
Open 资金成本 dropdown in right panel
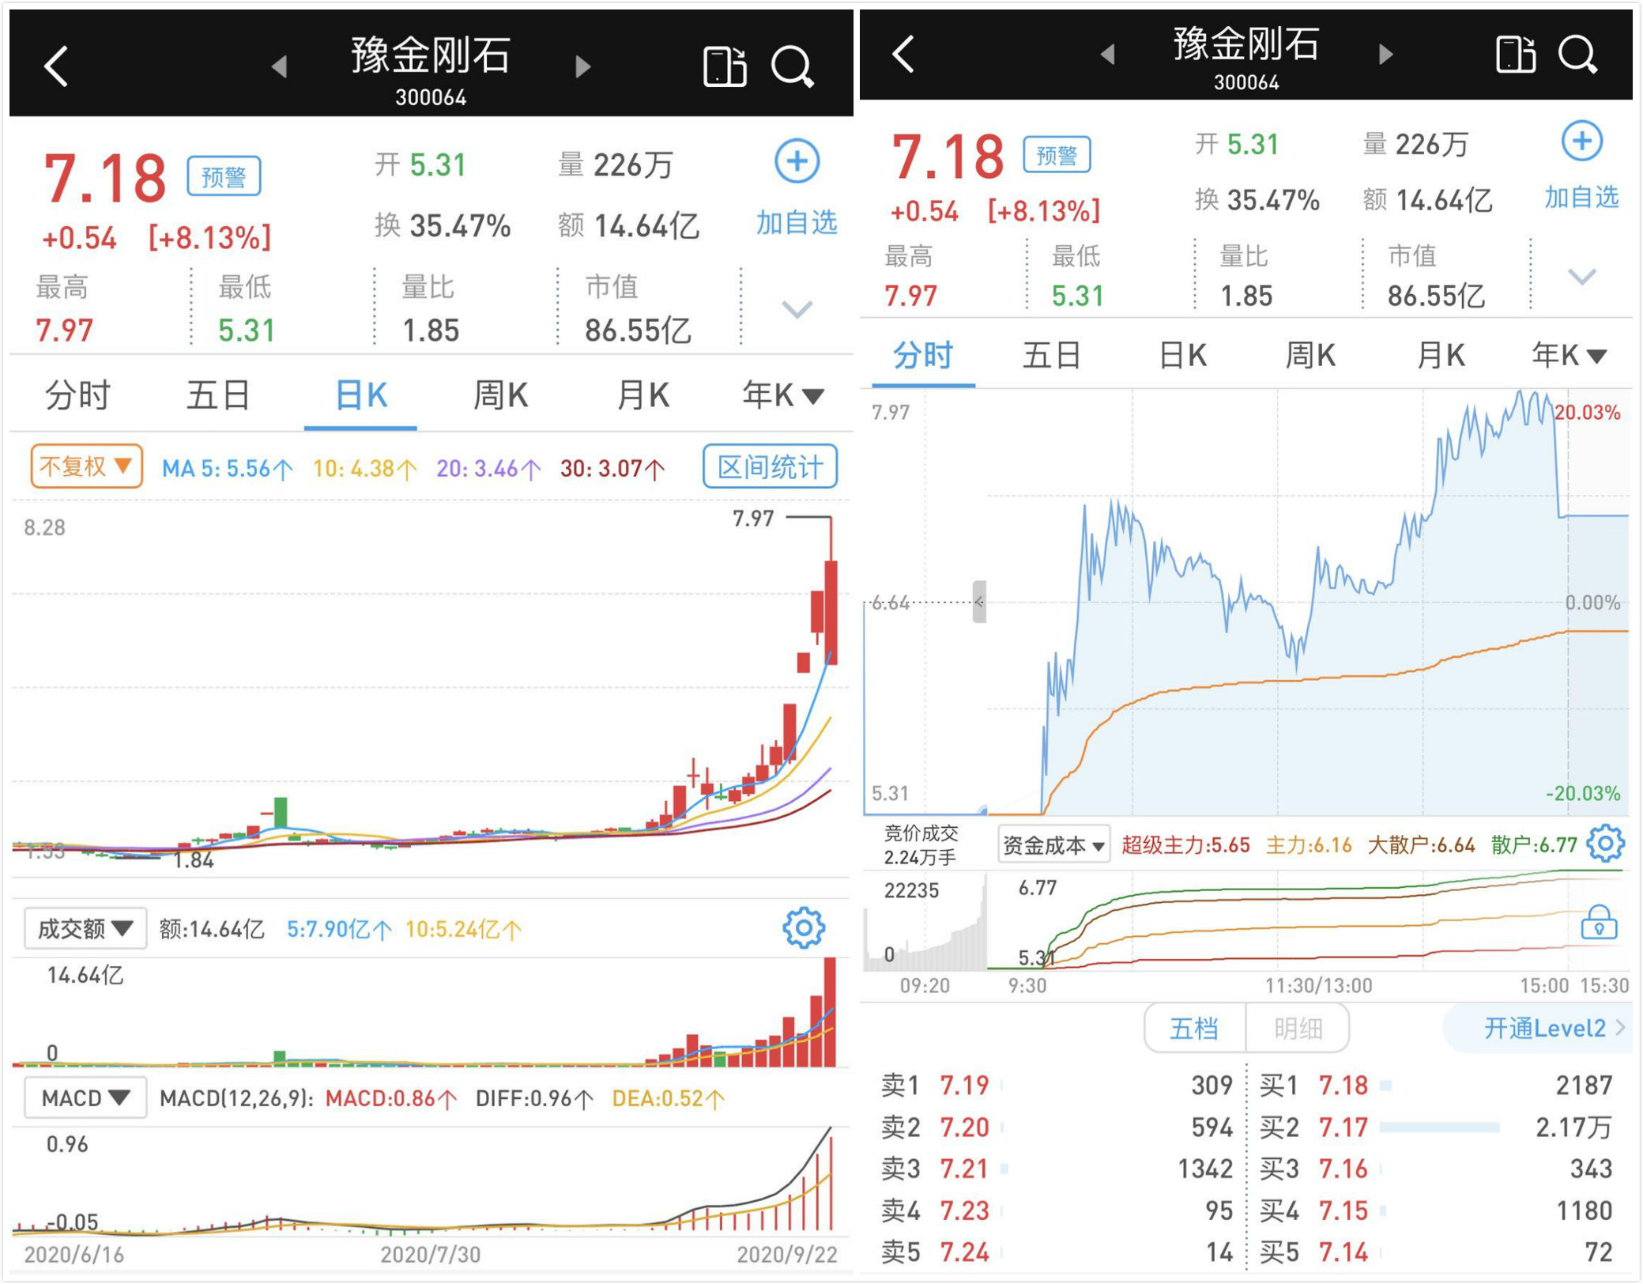pyautogui.click(x=1053, y=845)
